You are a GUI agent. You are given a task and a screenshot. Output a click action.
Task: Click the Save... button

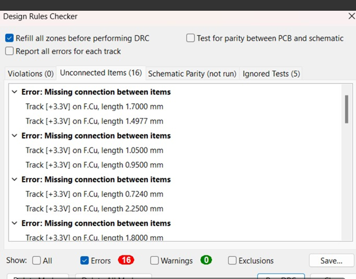[331, 261]
